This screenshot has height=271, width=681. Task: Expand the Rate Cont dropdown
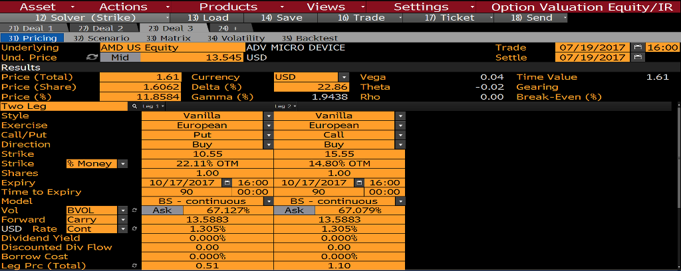coord(123,228)
